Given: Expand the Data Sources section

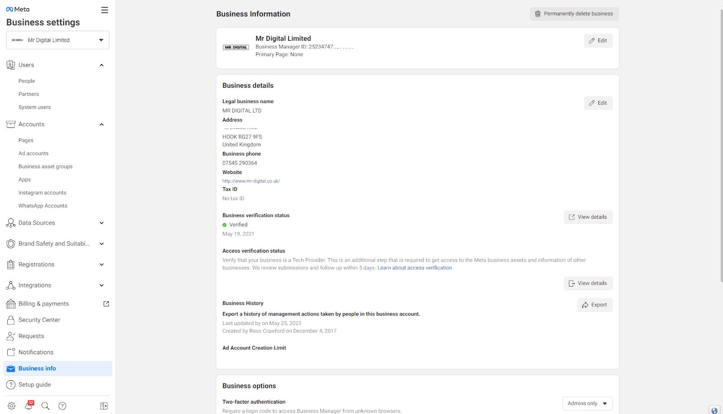Looking at the screenshot, I should click(x=102, y=223).
